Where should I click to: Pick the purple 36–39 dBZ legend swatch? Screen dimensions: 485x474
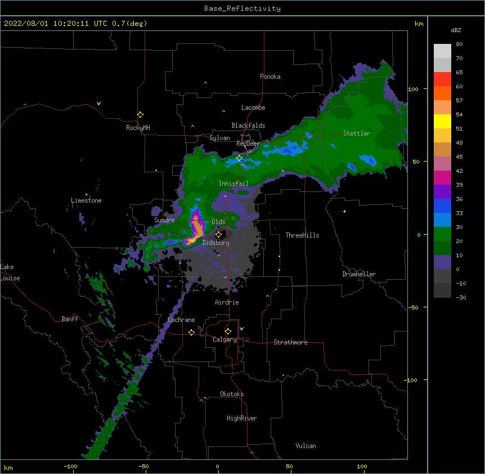[442, 192]
